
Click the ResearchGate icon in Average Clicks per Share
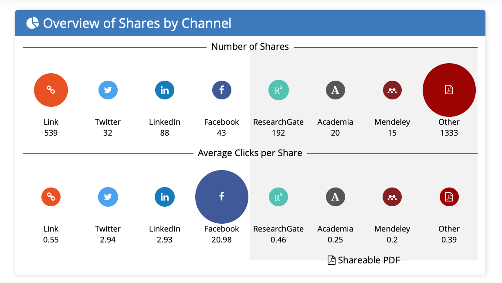278,197
